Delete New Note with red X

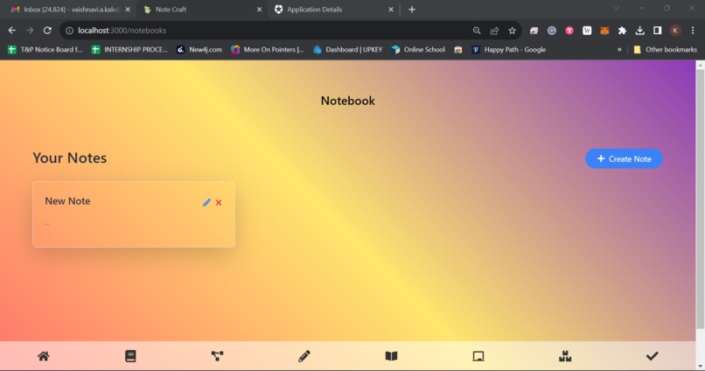point(219,203)
